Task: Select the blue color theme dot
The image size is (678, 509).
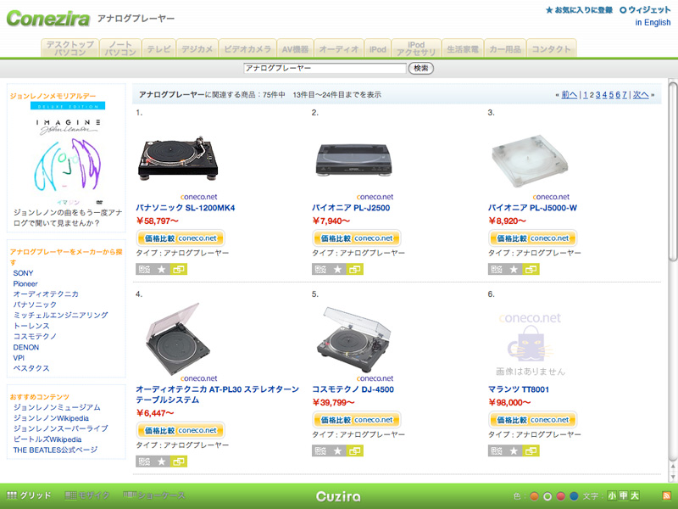Action: pyautogui.click(x=574, y=496)
